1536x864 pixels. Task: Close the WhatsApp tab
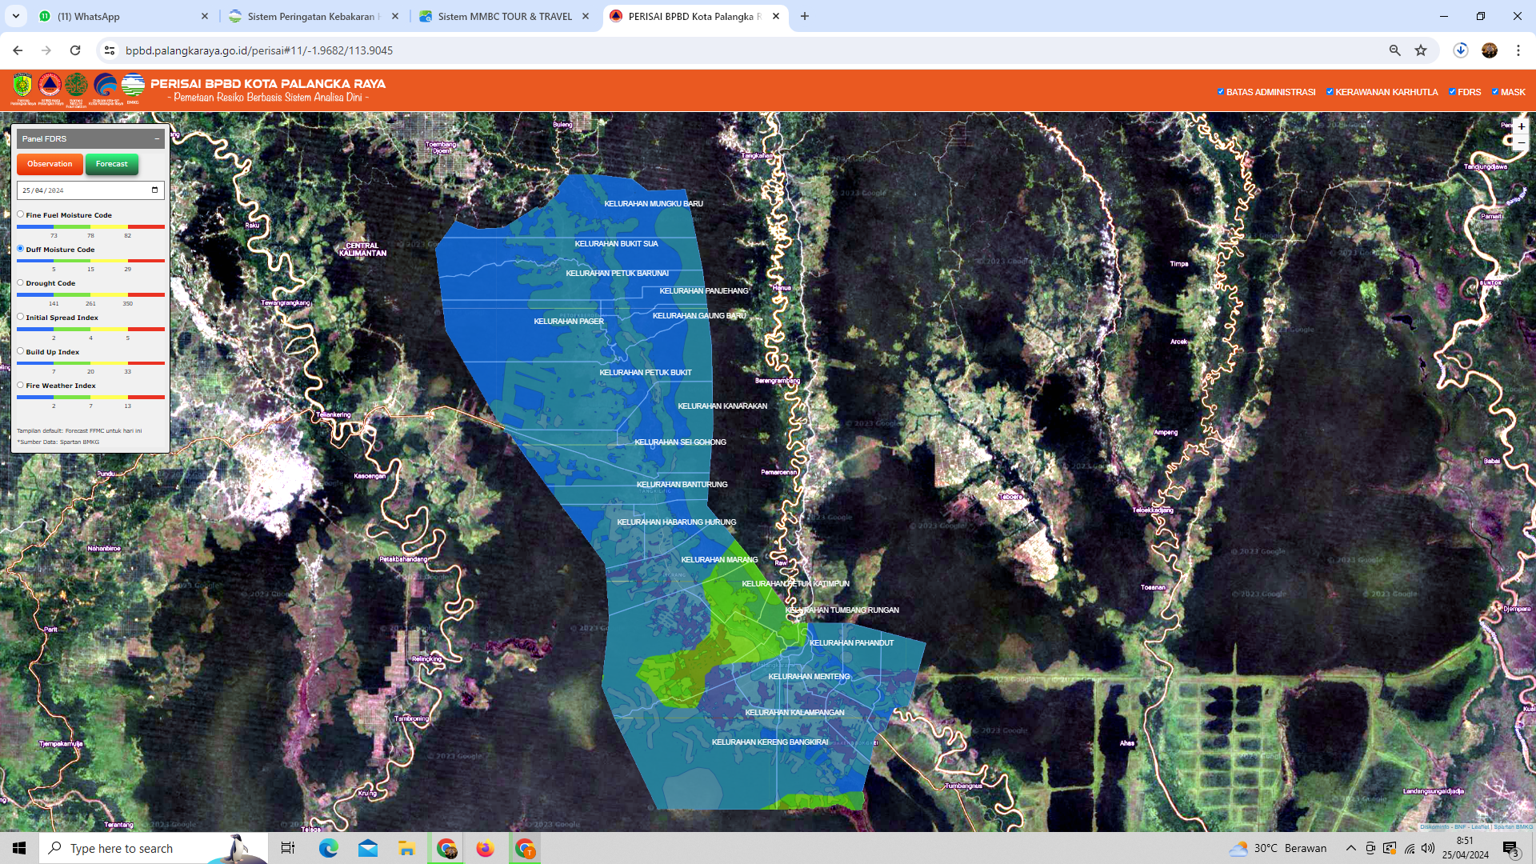[x=204, y=16]
